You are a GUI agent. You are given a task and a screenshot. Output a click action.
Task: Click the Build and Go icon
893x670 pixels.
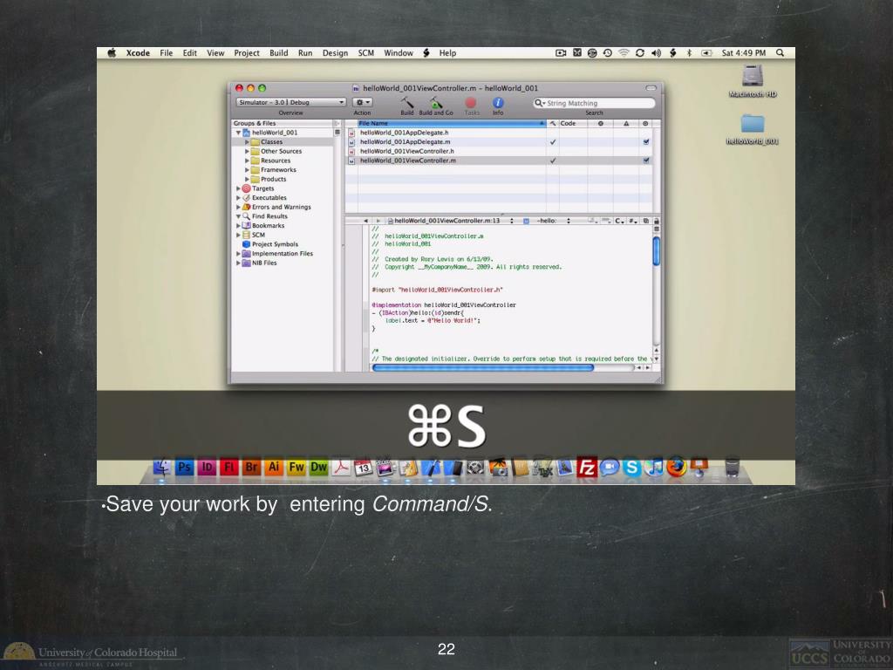pos(436,103)
